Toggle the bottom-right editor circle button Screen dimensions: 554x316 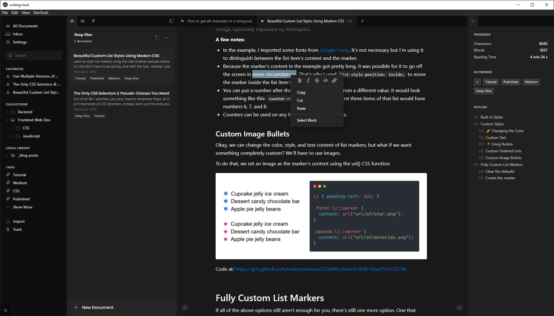pyautogui.click(x=459, y=308)
